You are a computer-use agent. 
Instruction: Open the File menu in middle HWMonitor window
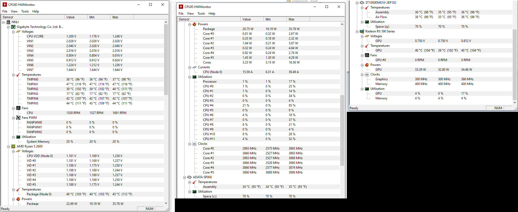pyautogui.click(x=181, y=14)
